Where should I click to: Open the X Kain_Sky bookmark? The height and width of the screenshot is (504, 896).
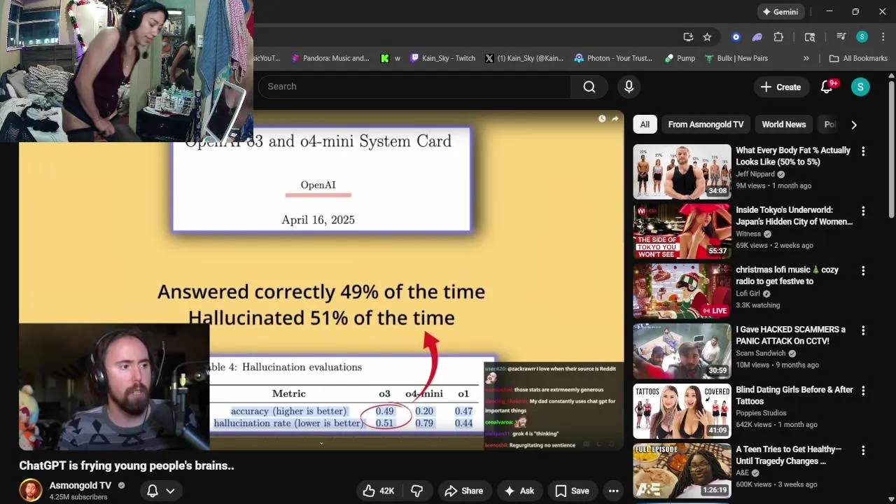click(x=524, y=58)
